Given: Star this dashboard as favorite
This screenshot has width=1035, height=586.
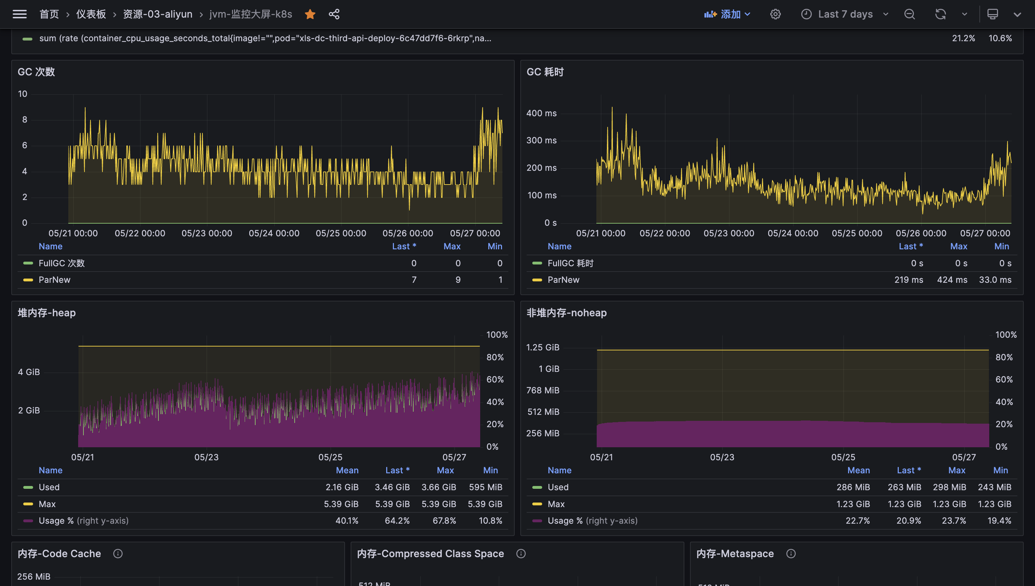Looking at the screenshot, I should pos(310,14).
